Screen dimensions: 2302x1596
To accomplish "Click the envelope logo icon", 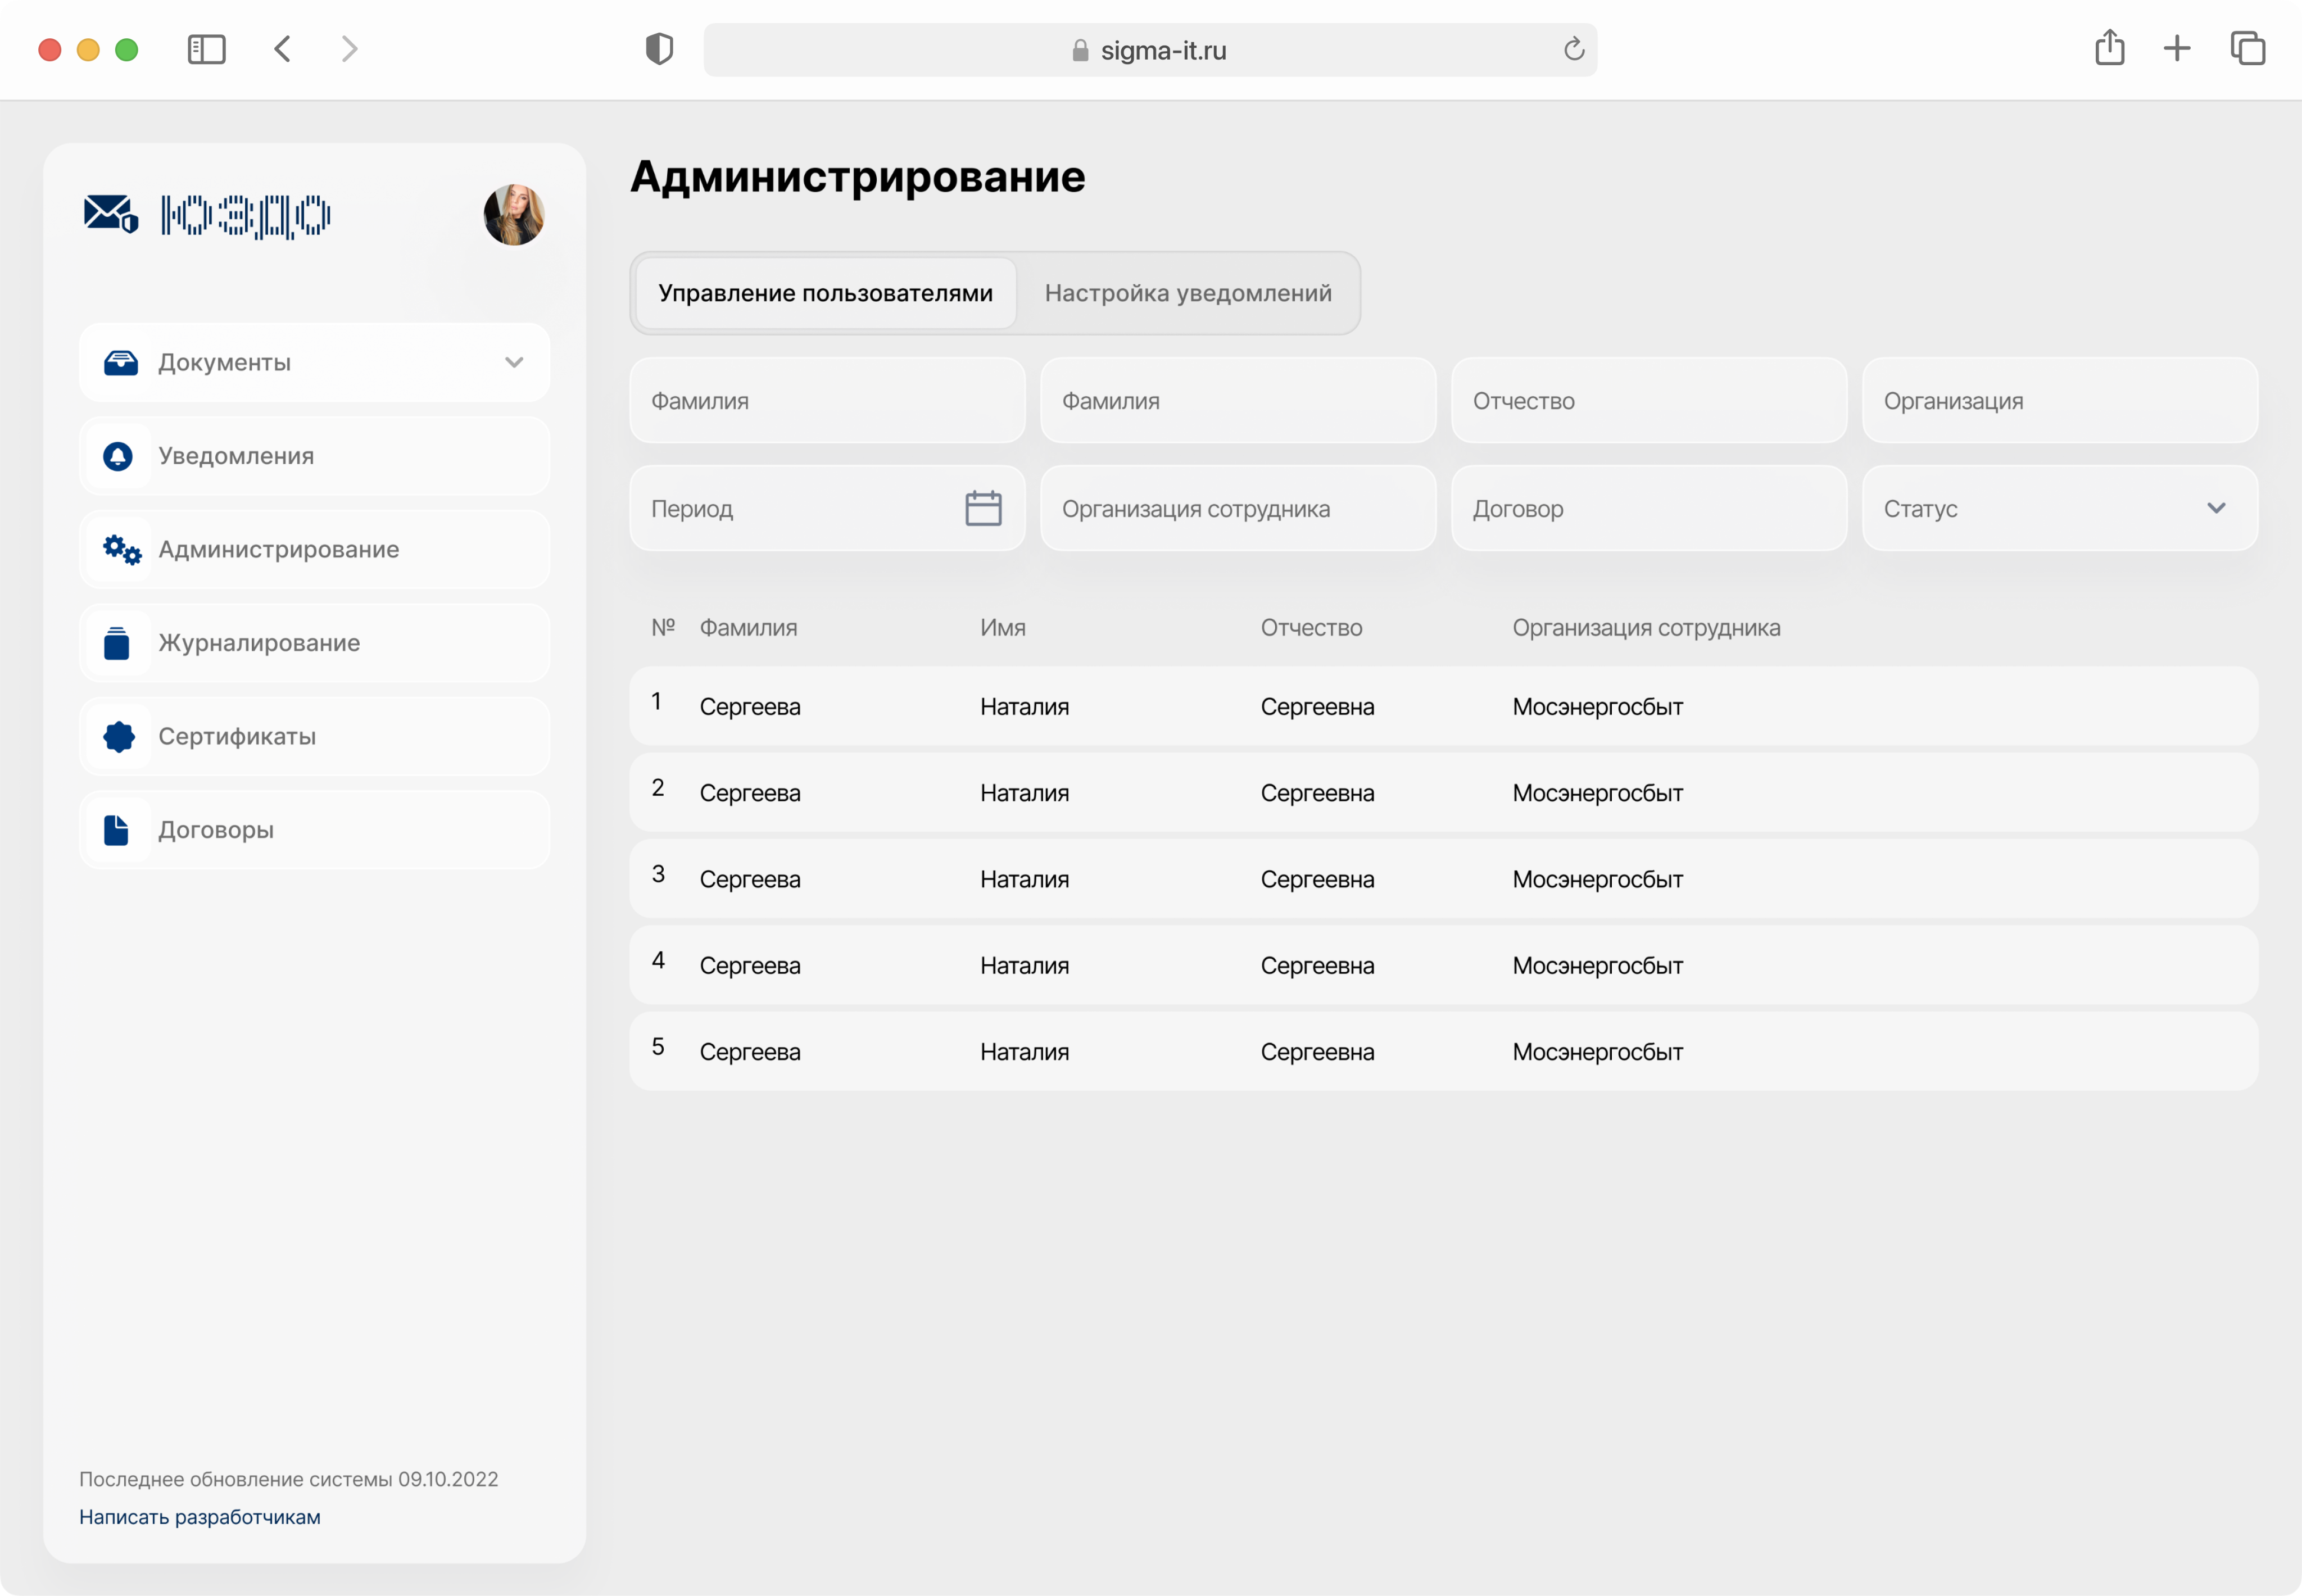I will 110,214.
